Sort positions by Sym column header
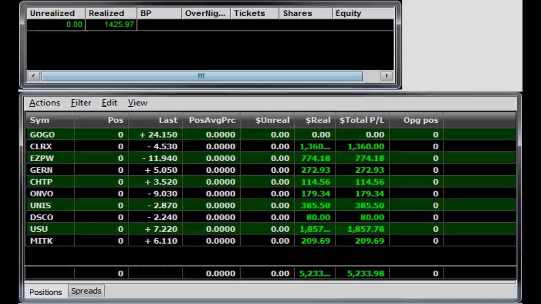The width and height of the screenshot is (541, 304). pyautogui.click(x=40, y=120)
